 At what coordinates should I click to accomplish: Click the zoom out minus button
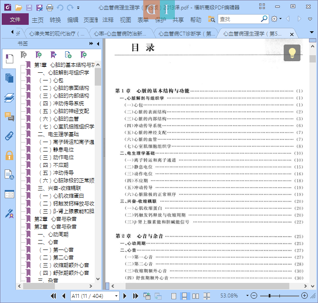254,296
